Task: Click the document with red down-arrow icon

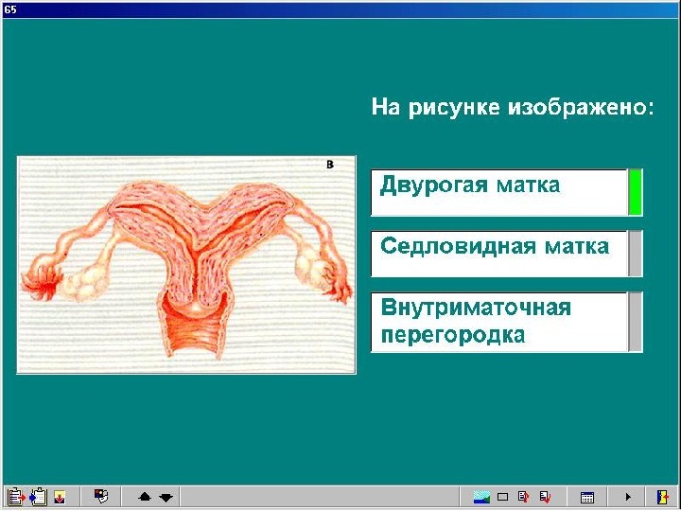Action: [x=545, y=497]
